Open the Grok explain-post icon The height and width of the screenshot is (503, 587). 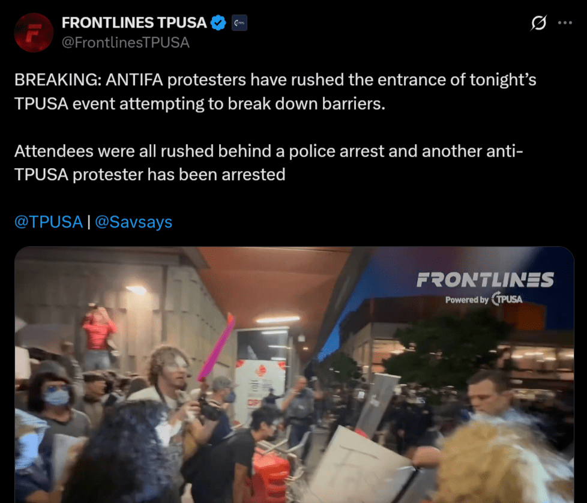(x=539, y=23)
